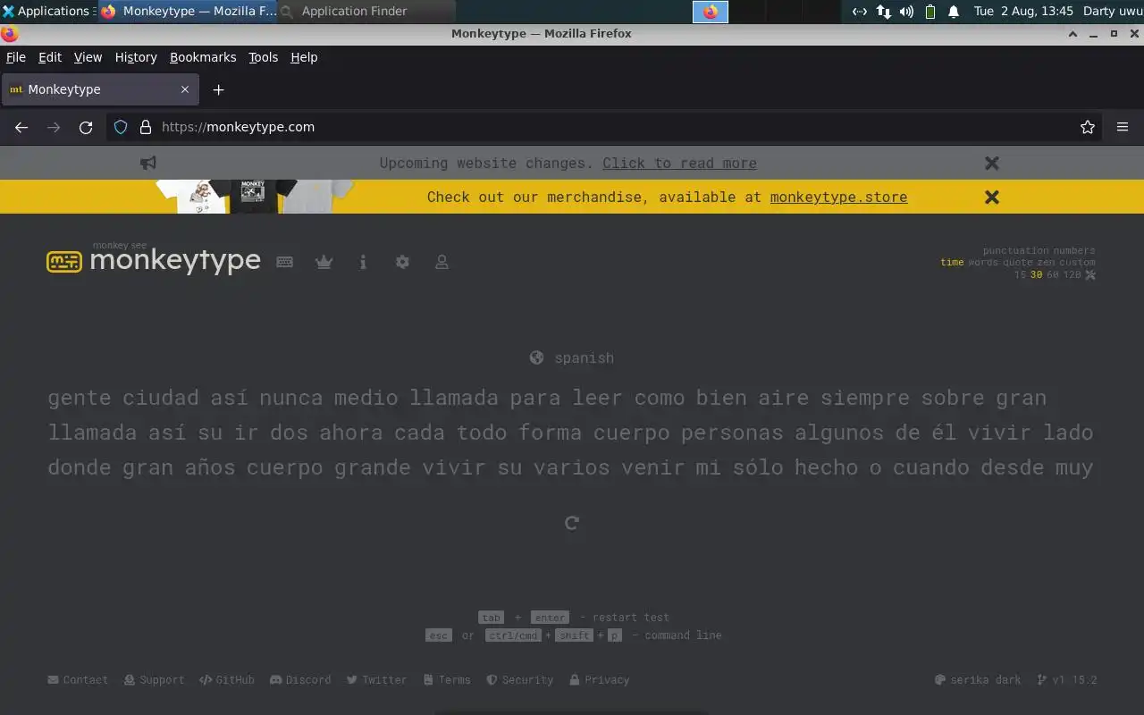Select the Monkeytype browser tab
1144x715 pixels.
coord(98,89)
